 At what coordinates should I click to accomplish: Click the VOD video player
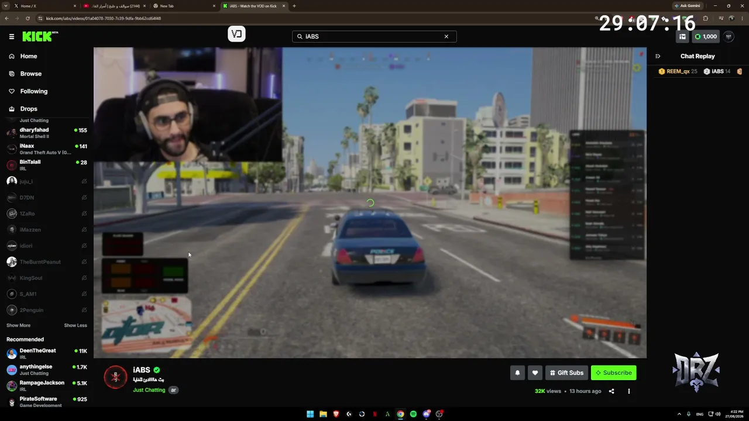click(x=370, y=202)
